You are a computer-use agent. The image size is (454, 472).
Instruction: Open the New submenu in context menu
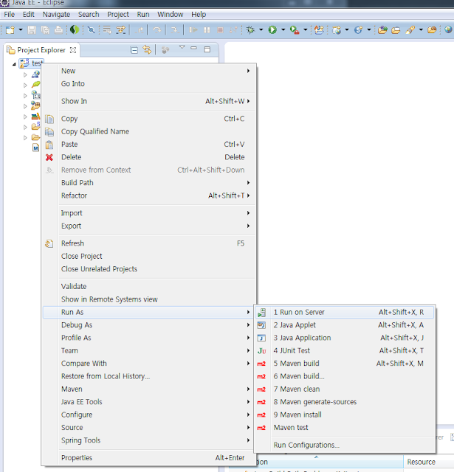tap(149, 71)
